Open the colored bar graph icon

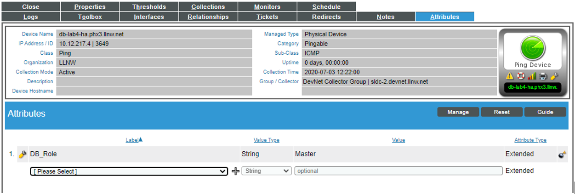[x=532, y=76]
